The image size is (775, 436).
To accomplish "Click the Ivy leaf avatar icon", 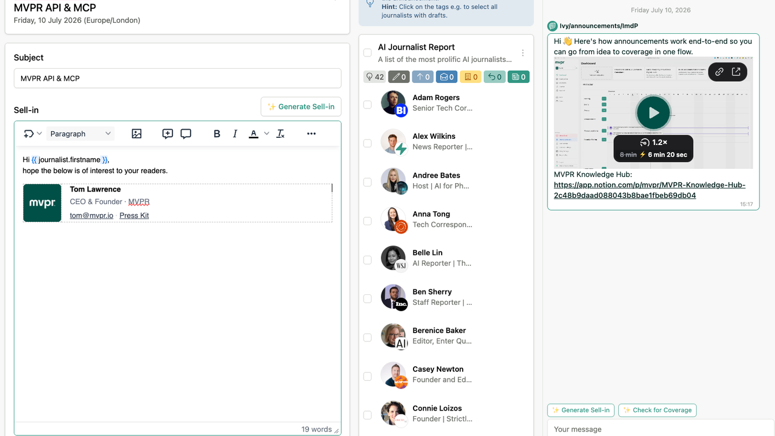I will point(552,26).
